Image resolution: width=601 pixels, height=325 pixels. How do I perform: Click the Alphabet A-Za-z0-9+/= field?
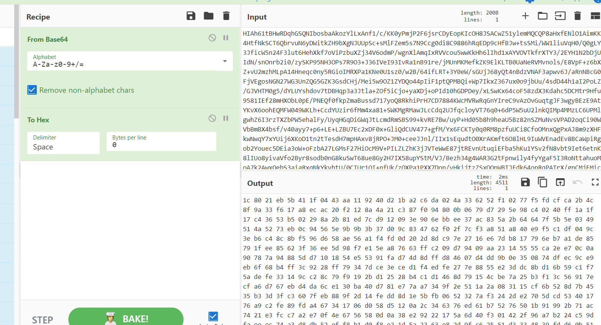[x=130, y=61]
